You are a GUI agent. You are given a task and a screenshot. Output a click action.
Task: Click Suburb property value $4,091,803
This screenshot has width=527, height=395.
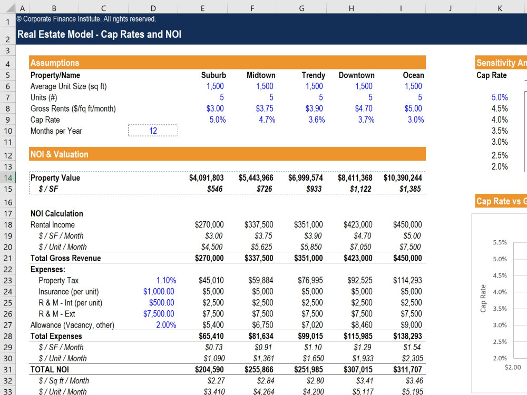pyautogui.click(x=207, y=177)
